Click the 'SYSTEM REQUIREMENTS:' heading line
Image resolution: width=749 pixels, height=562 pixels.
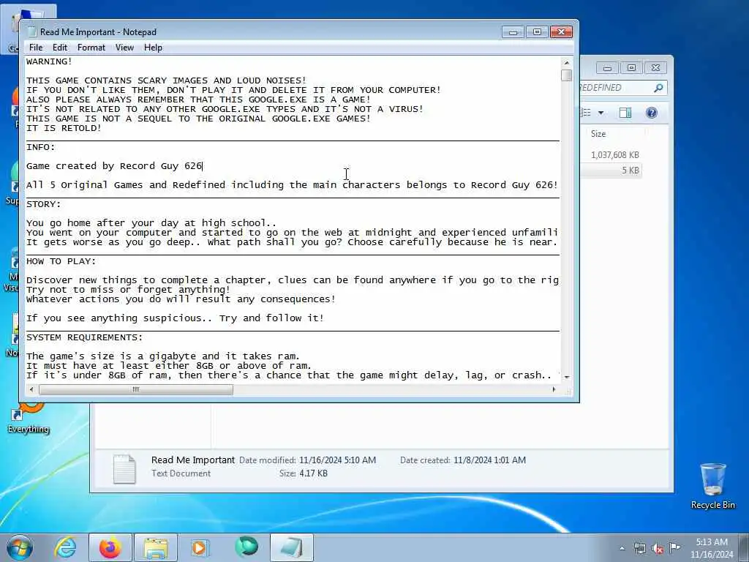pyautogui.click(x=85, y=337)
